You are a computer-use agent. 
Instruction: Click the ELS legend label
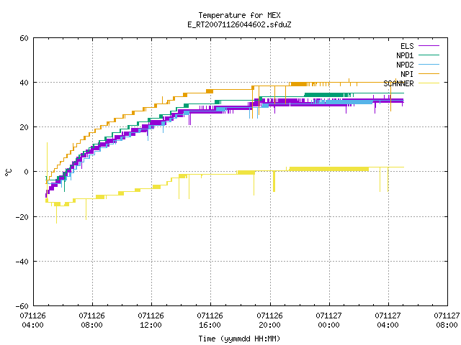coord(407,46)
